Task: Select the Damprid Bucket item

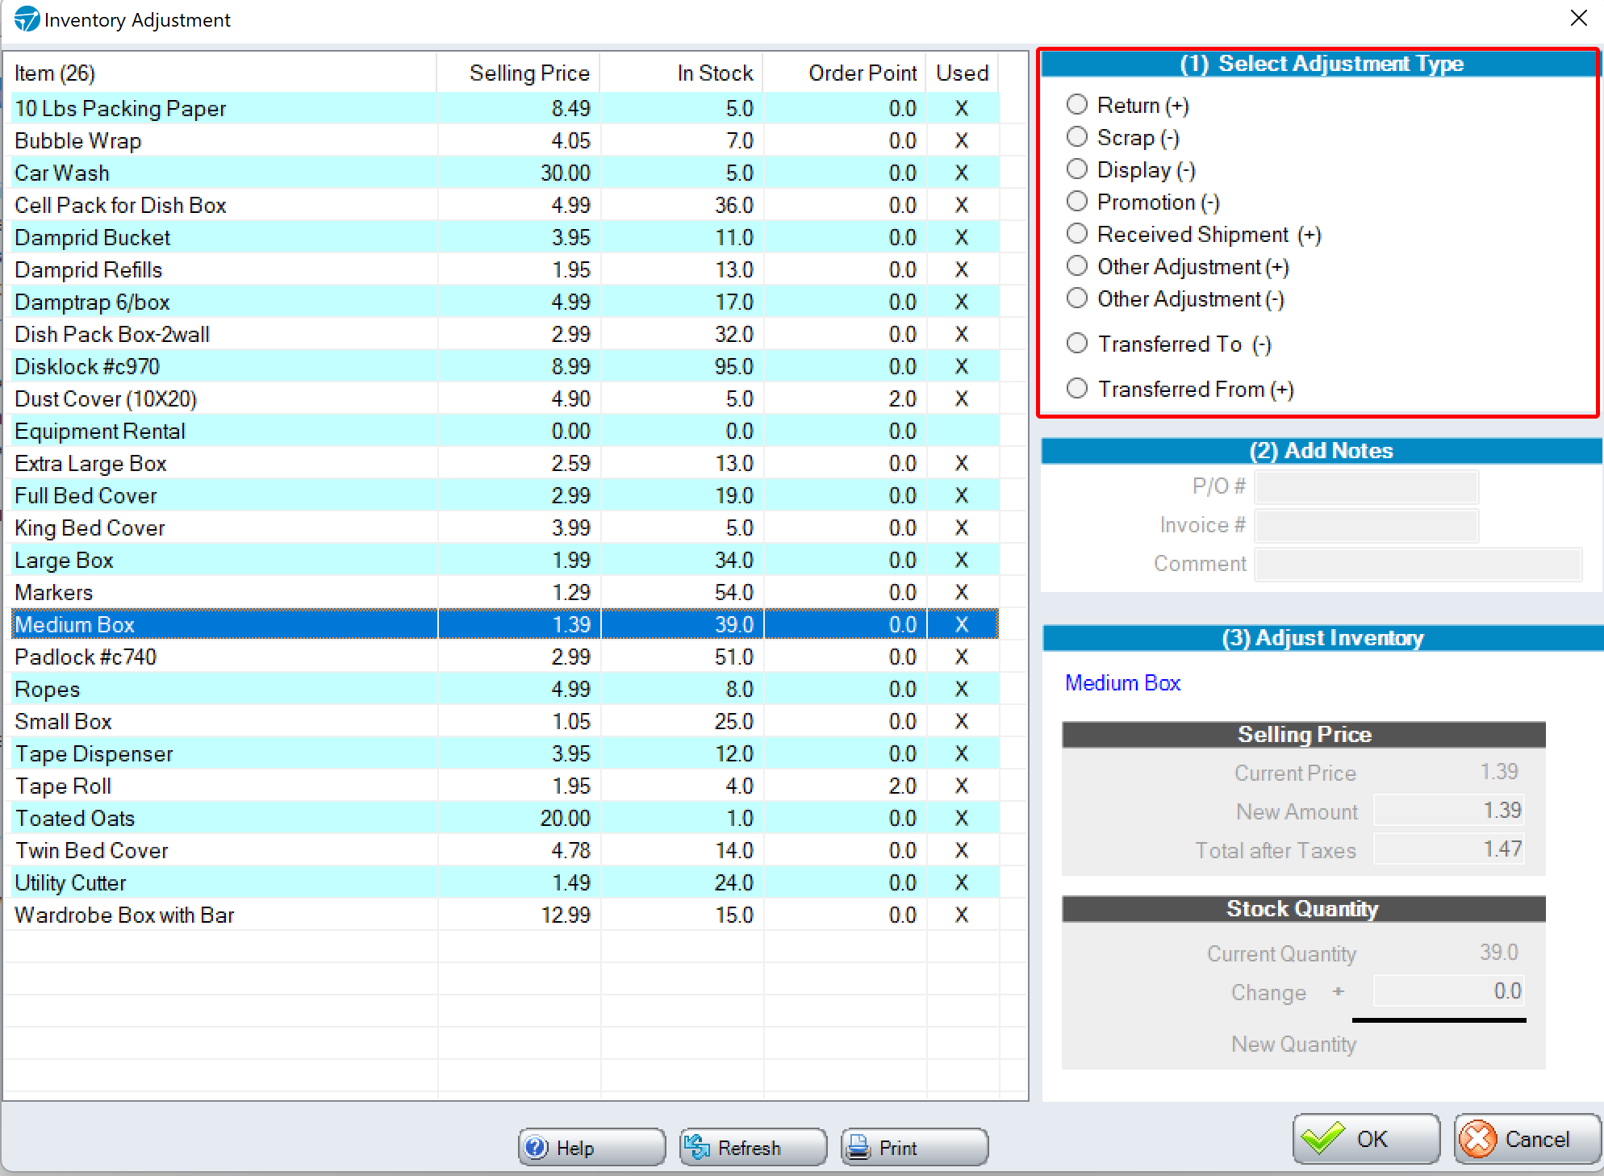Action: 505,237
